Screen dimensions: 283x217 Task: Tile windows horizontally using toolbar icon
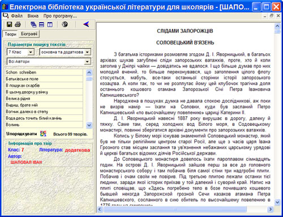(41, 24)
